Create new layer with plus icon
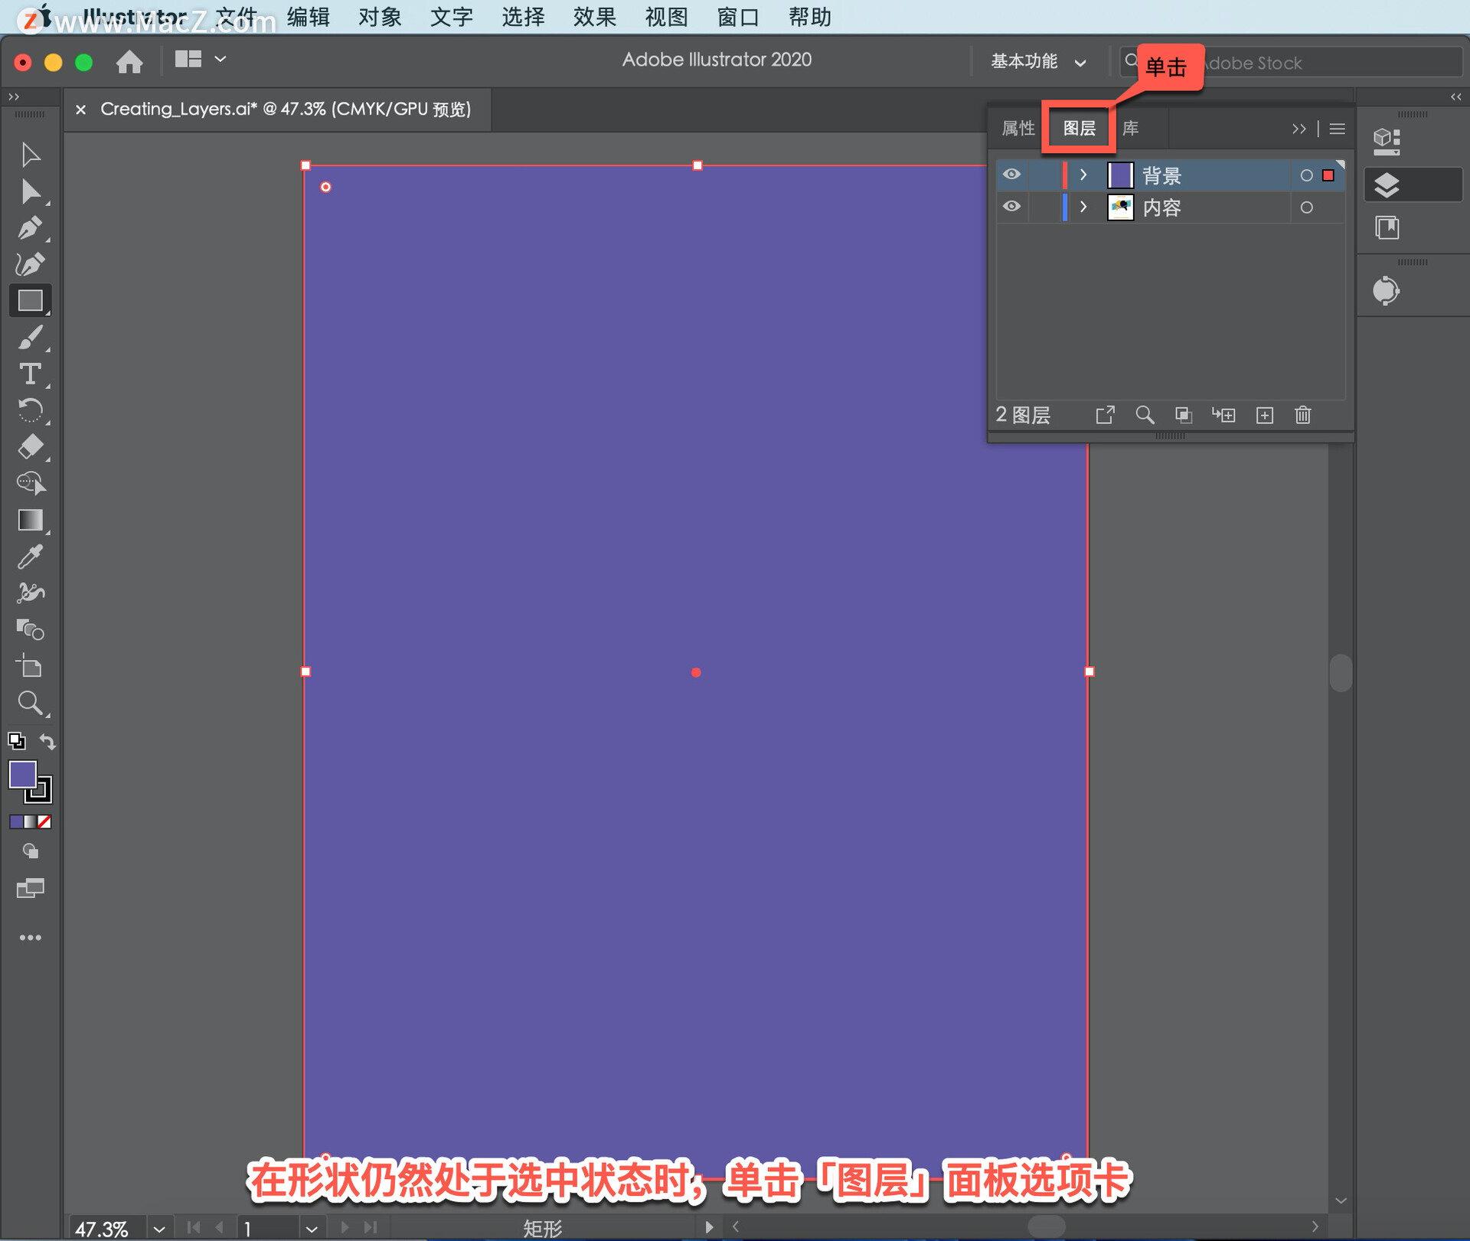 (1265, 415)
